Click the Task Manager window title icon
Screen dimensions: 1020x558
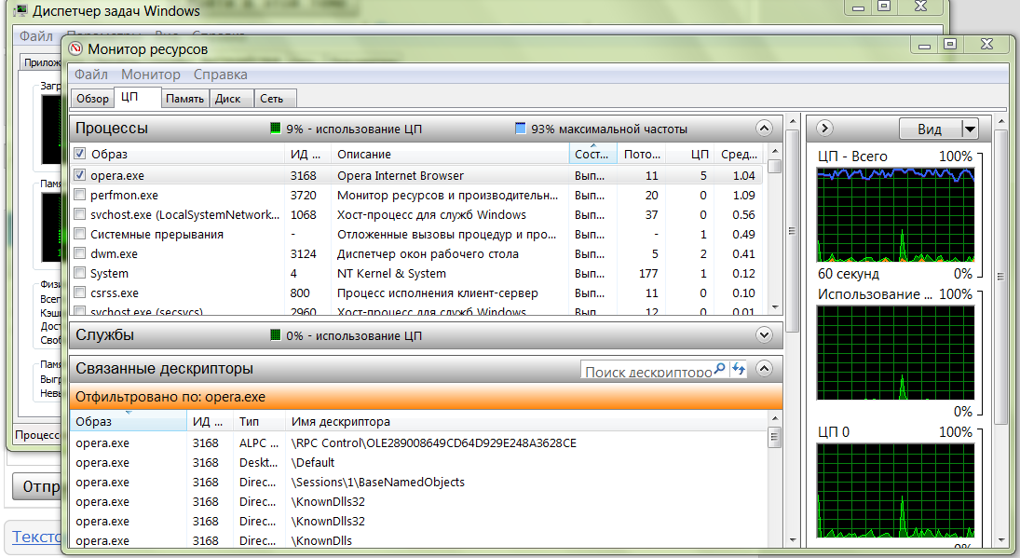[x=20, y=11]
